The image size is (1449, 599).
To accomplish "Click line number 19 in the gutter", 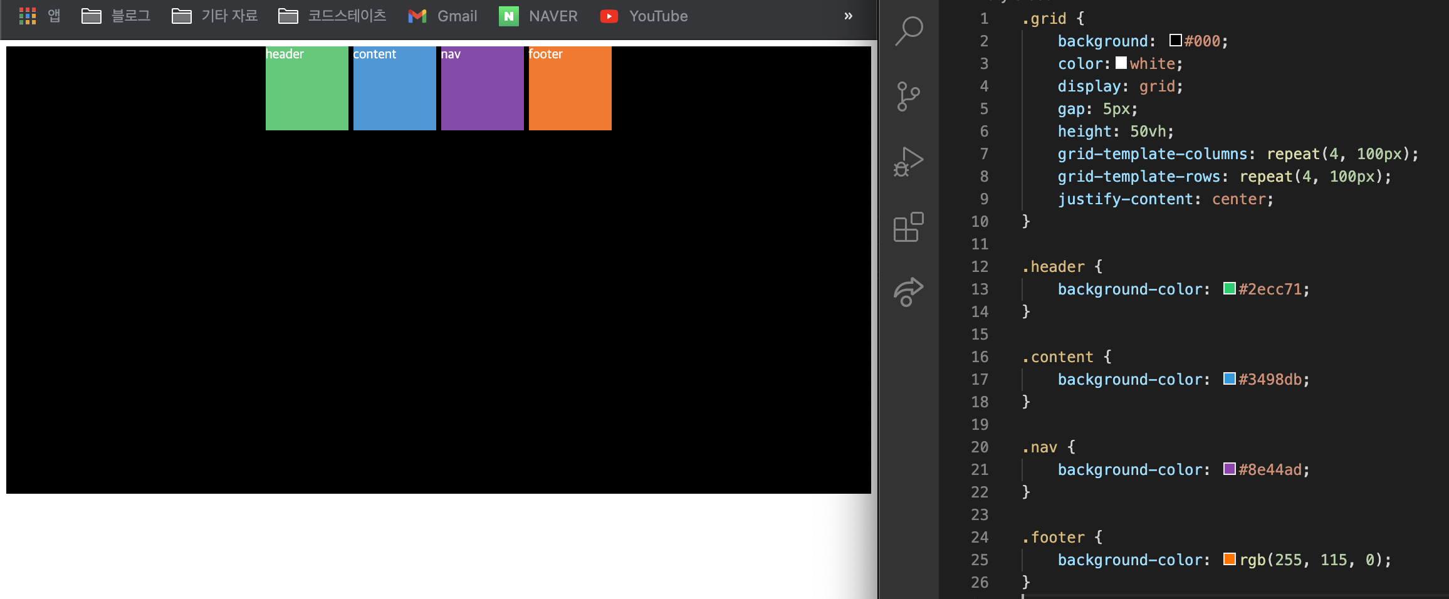I will 980,425.
